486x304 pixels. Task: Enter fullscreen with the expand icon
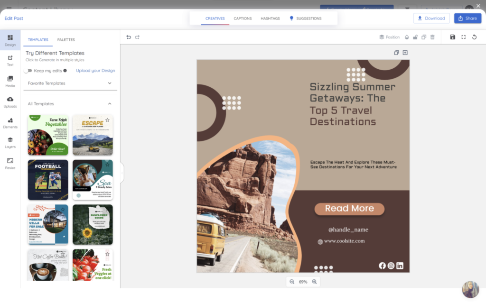click(463, 37)
